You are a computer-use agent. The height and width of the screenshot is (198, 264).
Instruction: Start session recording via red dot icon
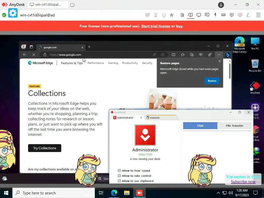point(240,15)
